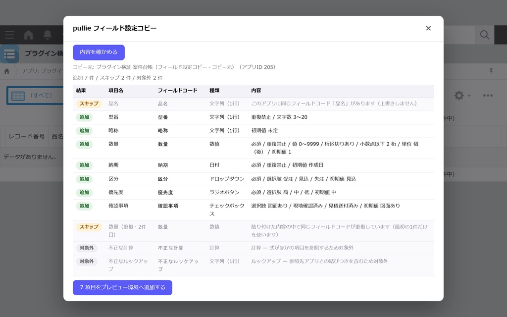
Task: Click 計算 type cell
Action: (214, 248)
